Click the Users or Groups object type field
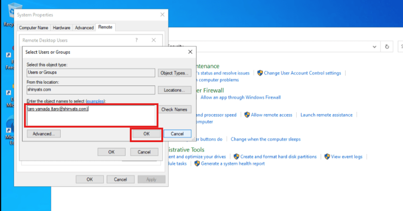 click(91, 73)
